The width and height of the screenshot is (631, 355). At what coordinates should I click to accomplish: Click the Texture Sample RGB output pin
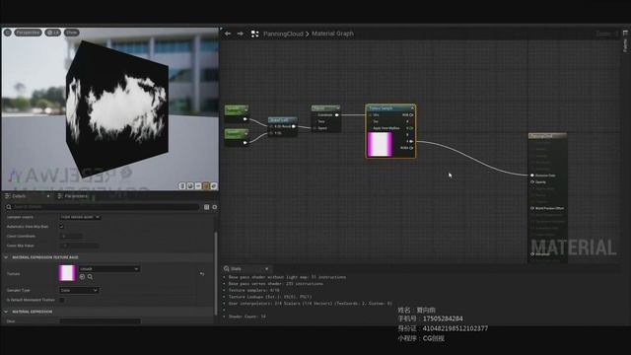pos(412,115)
